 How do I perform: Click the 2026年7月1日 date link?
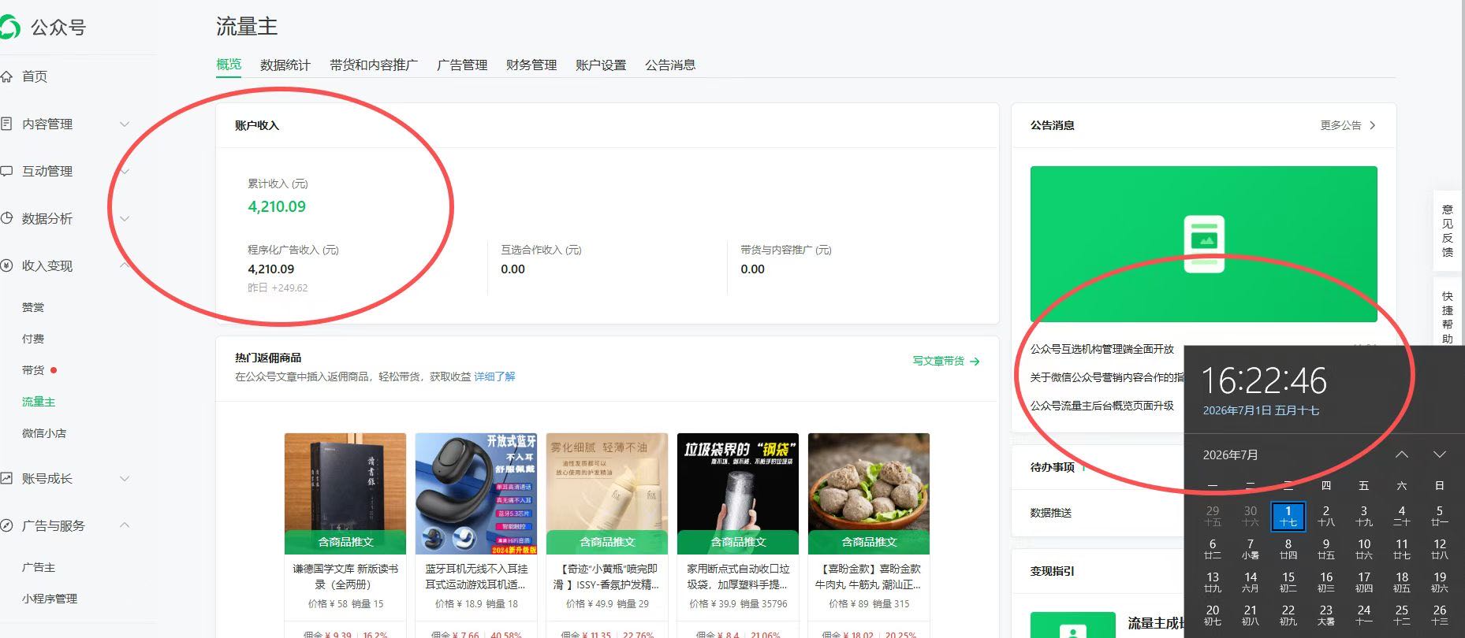tap(1261, 410)
